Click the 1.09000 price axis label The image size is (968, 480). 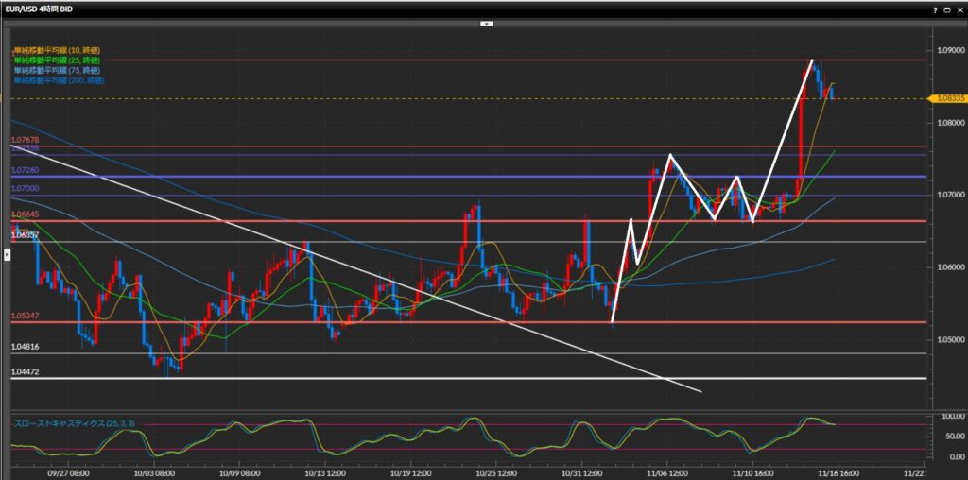(x=948, y=50)
